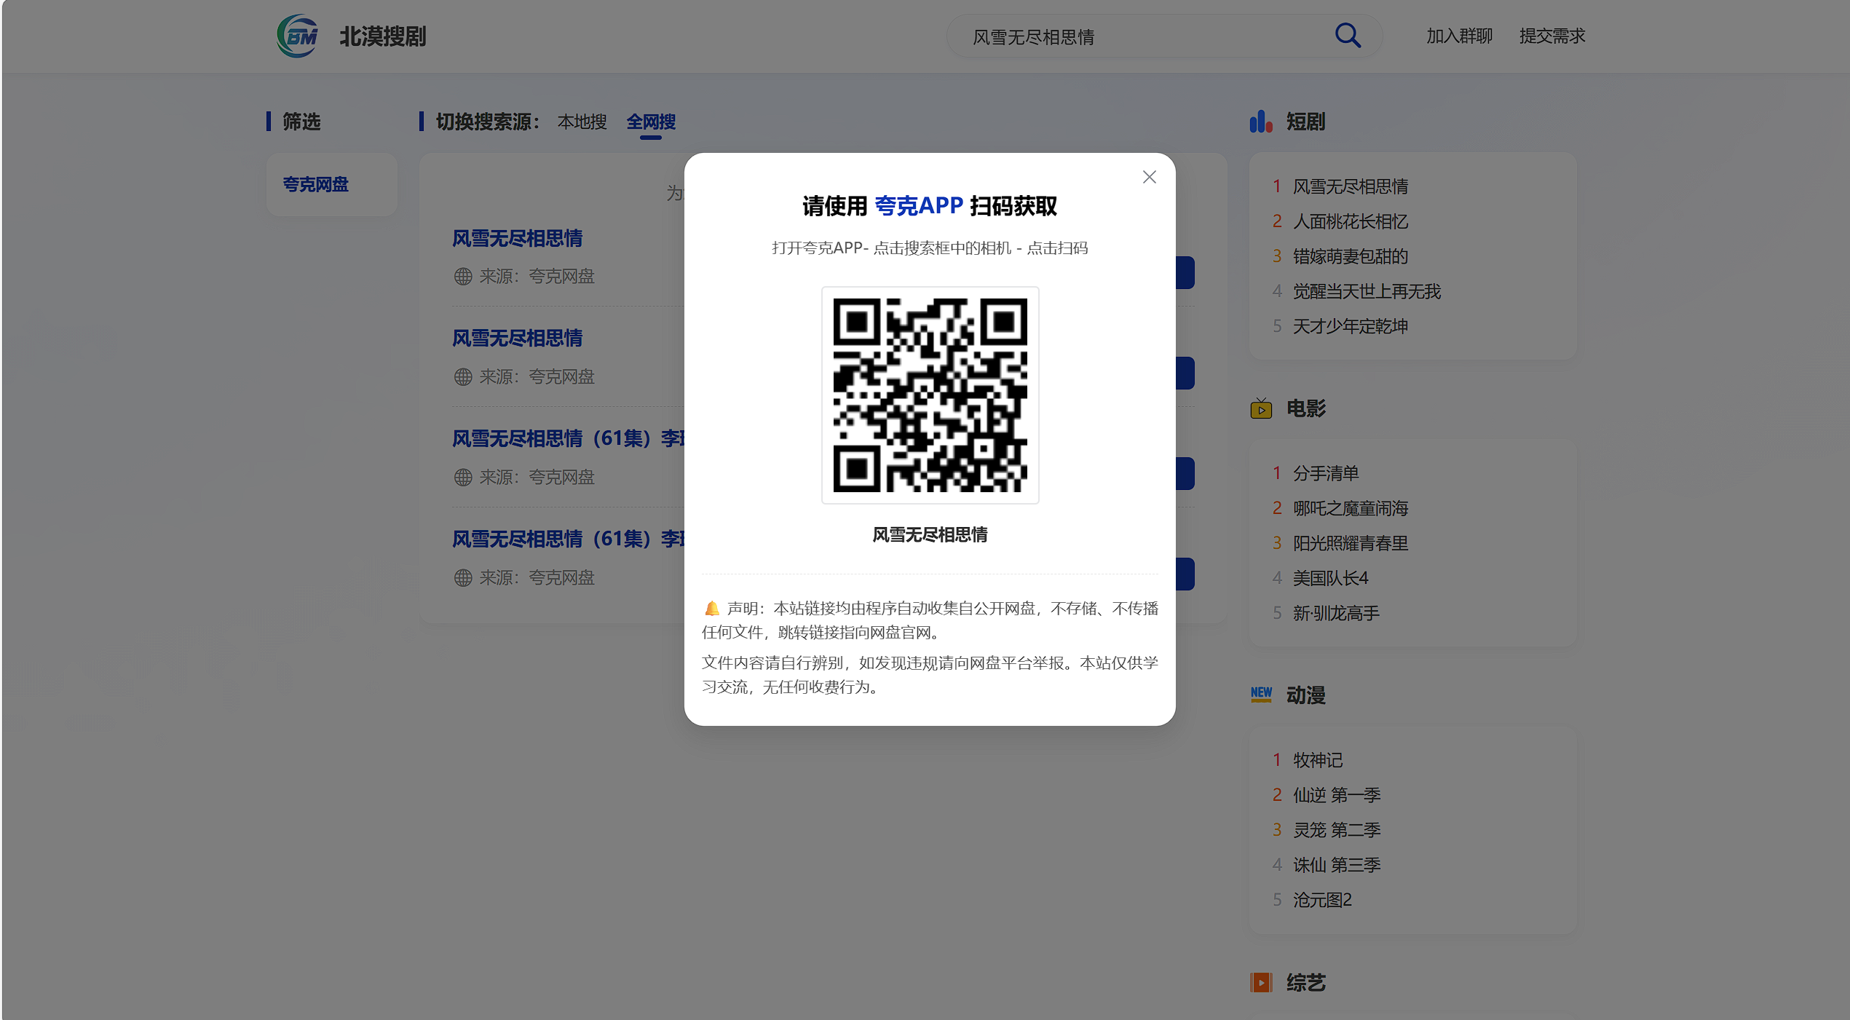Click 夸克APP text in dialog heading
1850x1020 pixels.
tap(919, 206)
